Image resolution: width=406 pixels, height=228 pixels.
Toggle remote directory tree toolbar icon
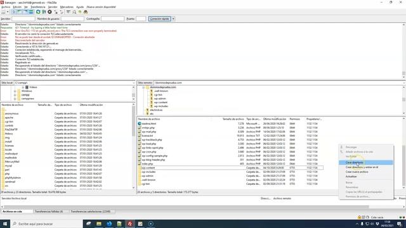tap(25, 12)
